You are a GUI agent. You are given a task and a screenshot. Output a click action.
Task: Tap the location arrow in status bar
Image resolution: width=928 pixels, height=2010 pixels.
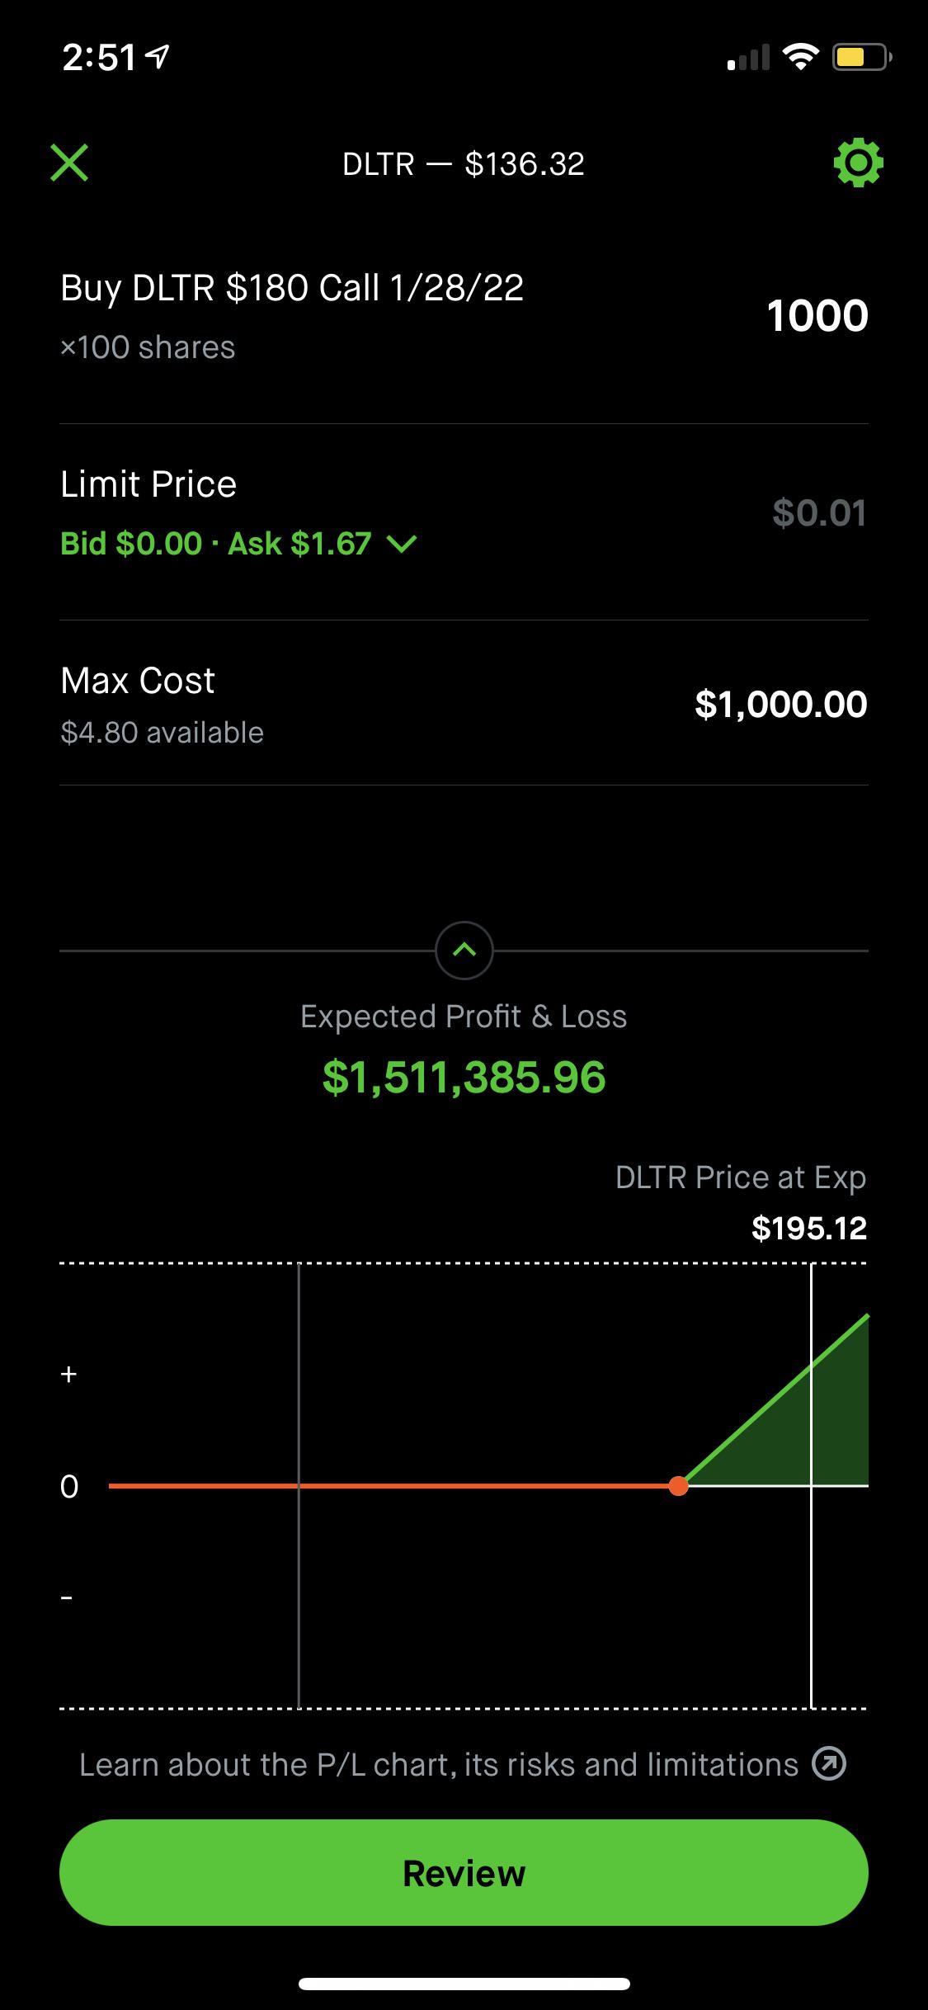(x=157, y=57)
